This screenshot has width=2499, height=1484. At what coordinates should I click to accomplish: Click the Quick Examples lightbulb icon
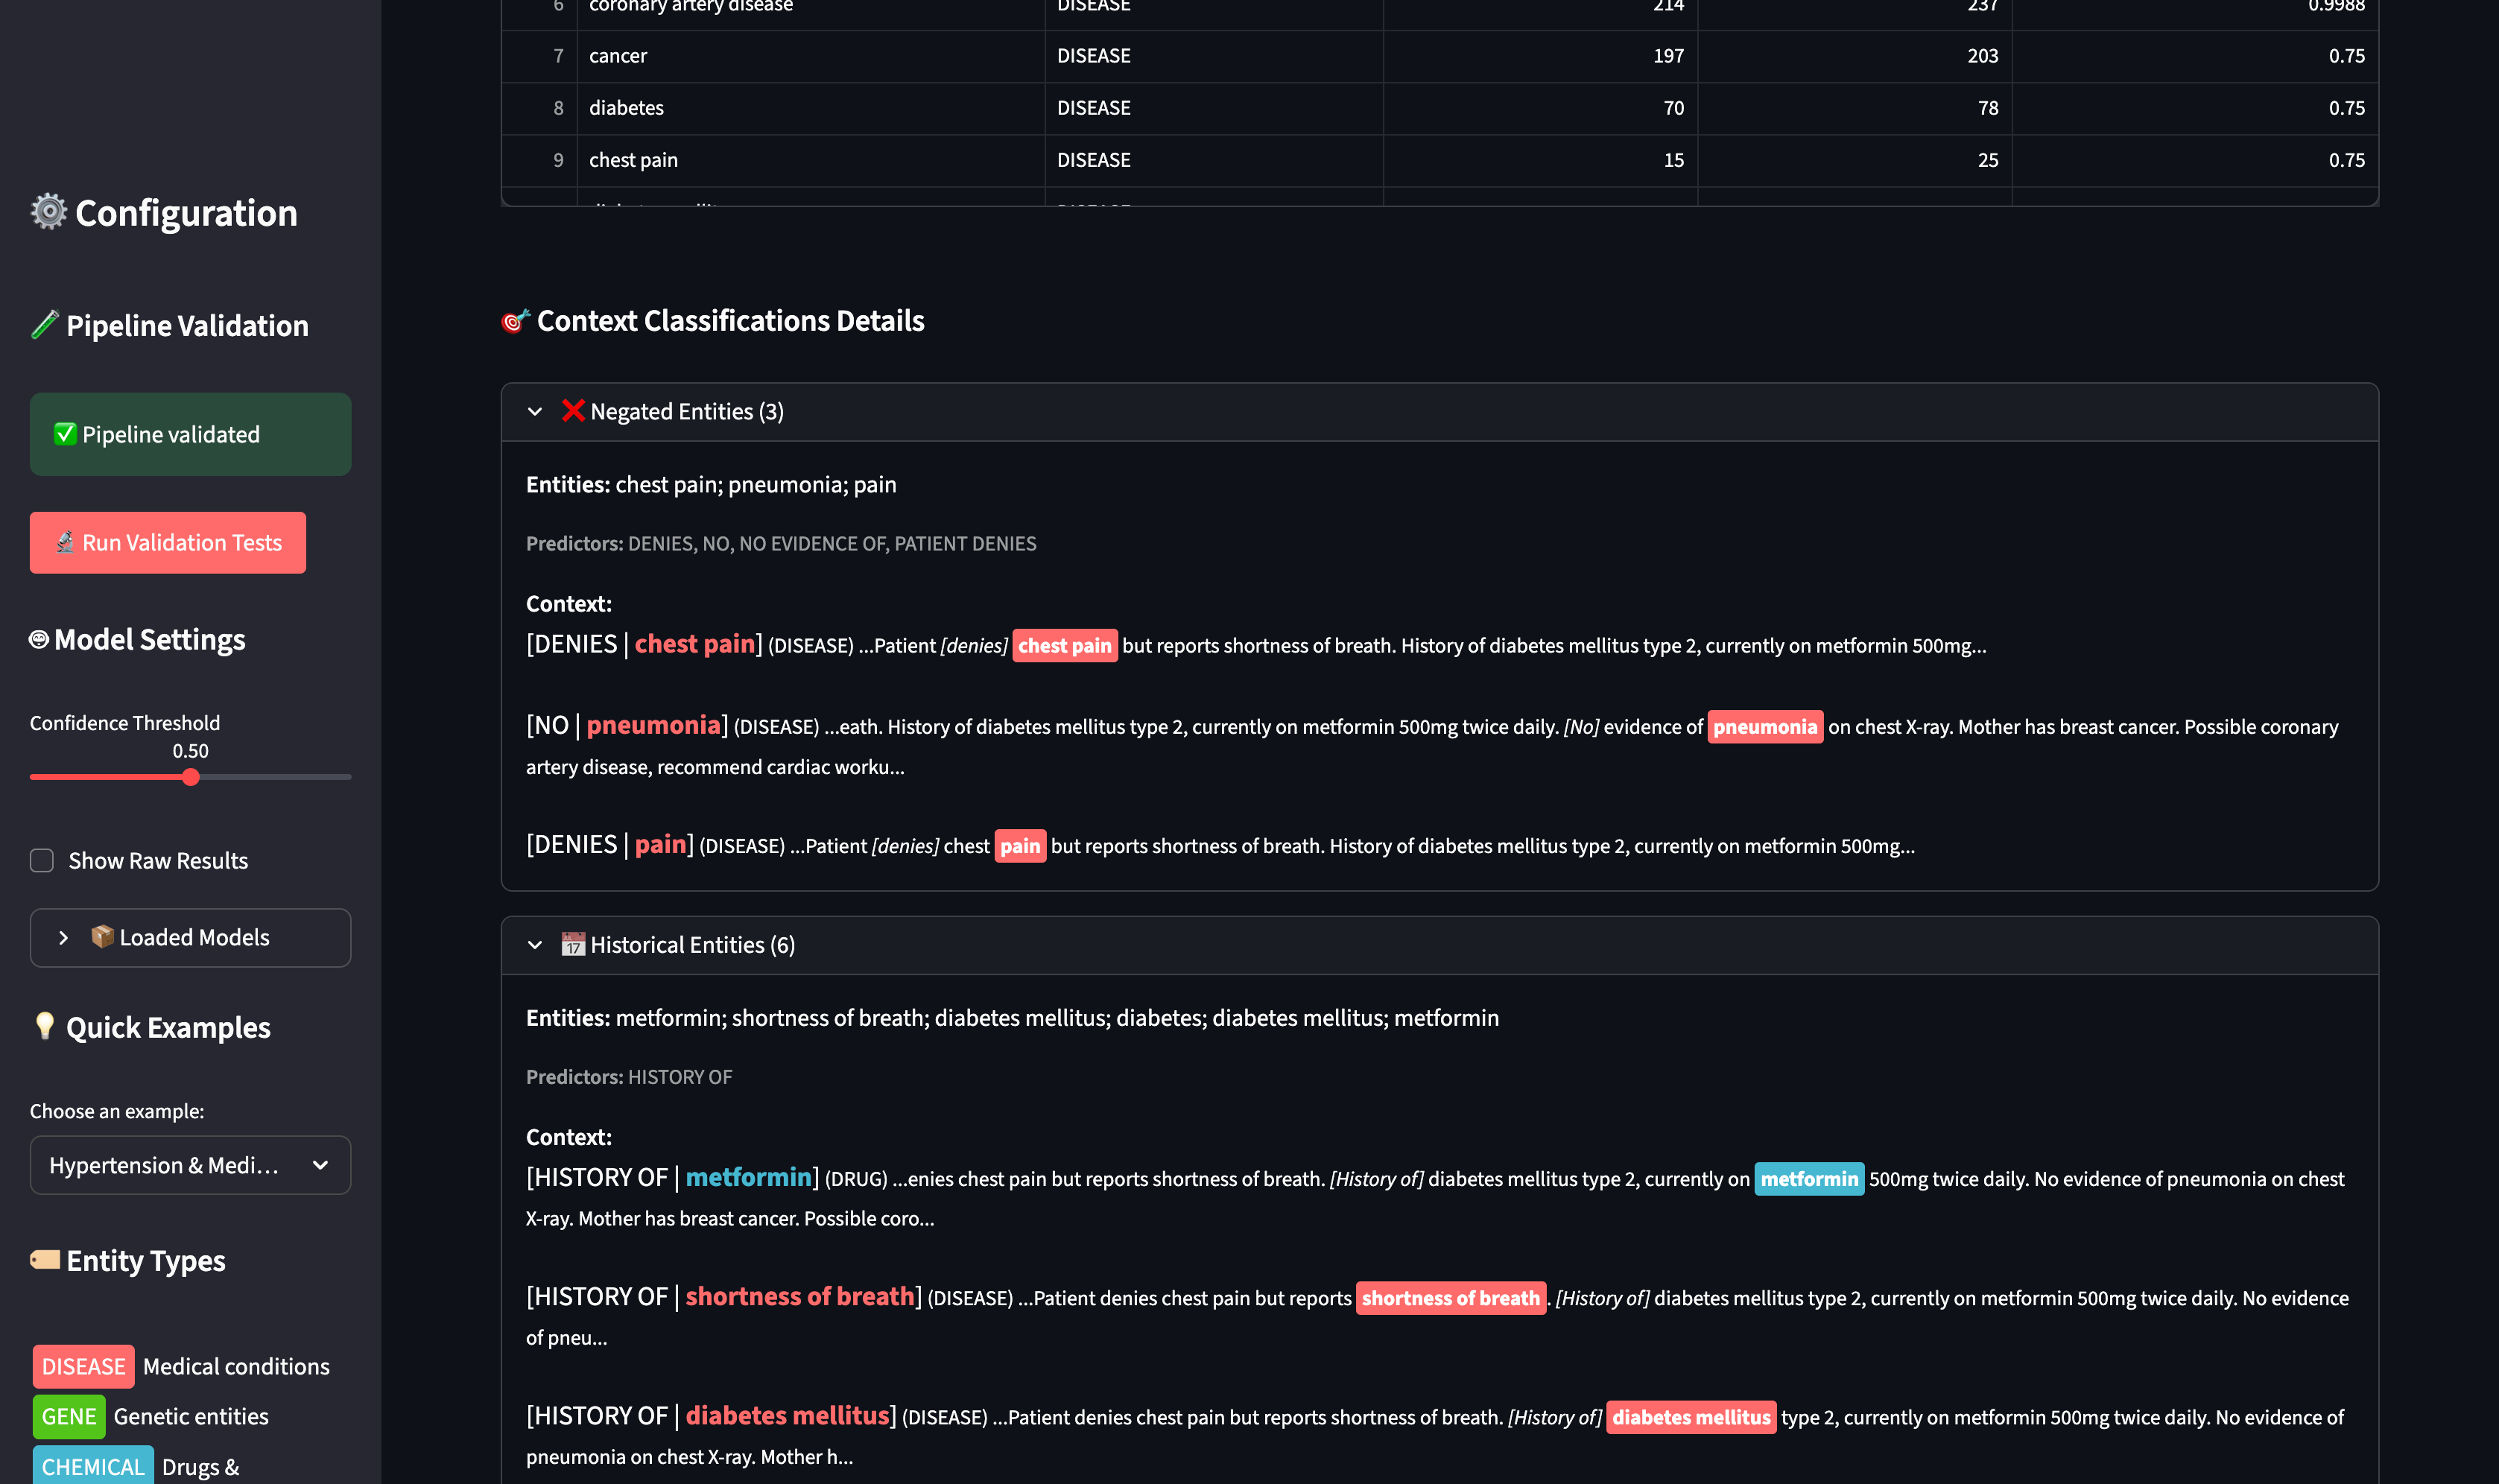point(44,1026)
